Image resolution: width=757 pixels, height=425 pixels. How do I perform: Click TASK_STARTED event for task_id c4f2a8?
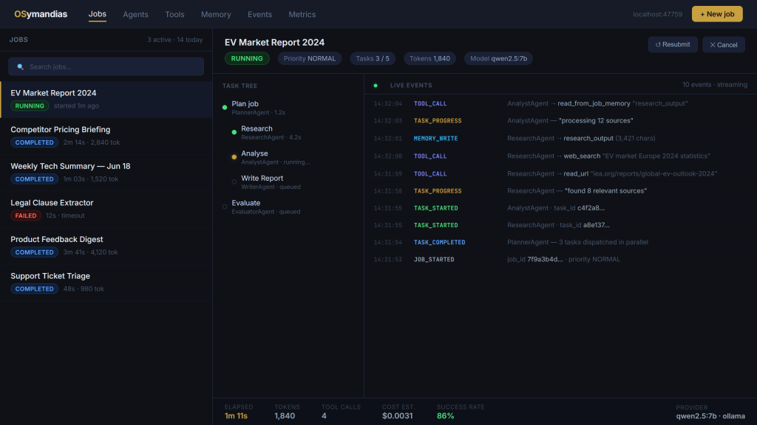tap(560, 208)
